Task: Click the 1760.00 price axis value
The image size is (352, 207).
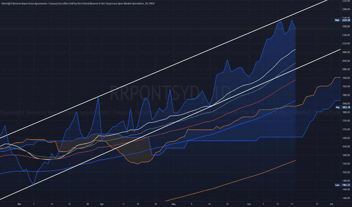Action: pos(346,121)
